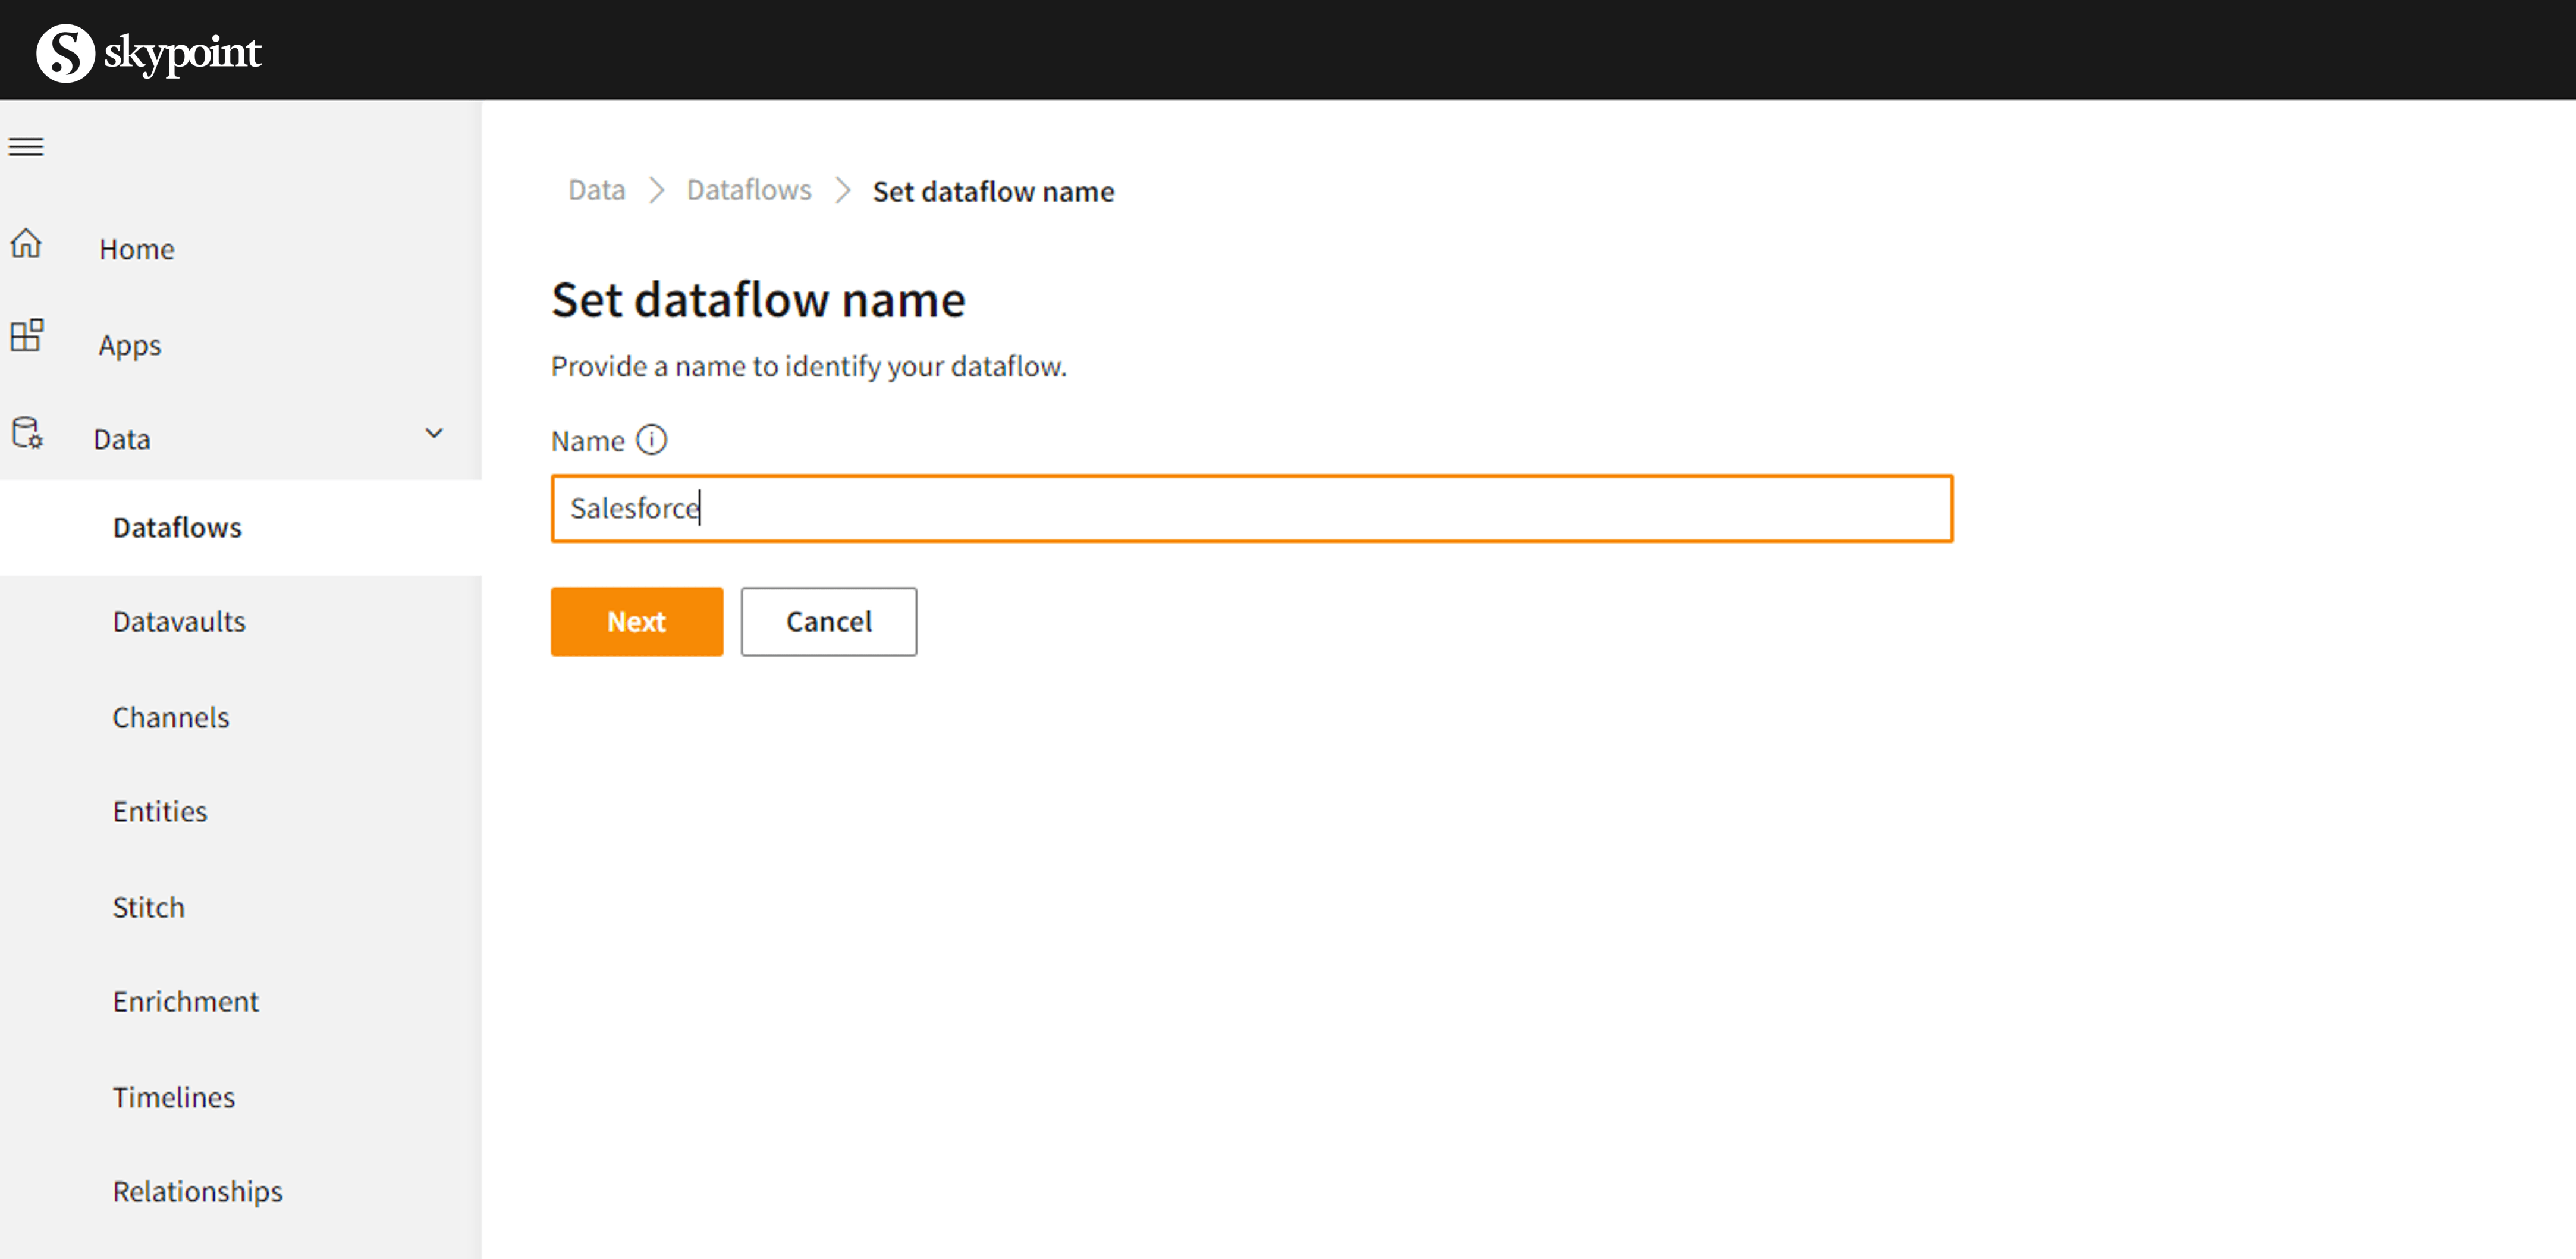This screenshot has height=1259, width=2576.
Task: Click the Data breadcrumb link
Action: tap(596, 190)
